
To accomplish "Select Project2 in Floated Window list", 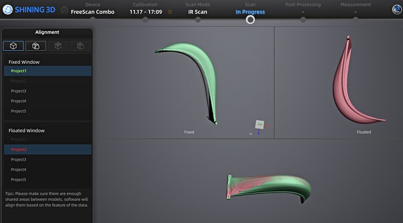I will click(x=48, y=149).
